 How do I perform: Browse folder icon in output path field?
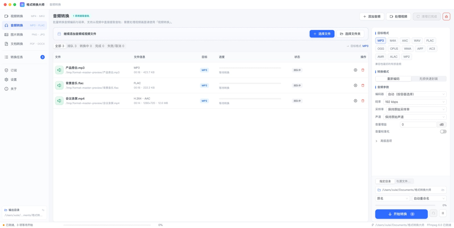click(443, 190)
